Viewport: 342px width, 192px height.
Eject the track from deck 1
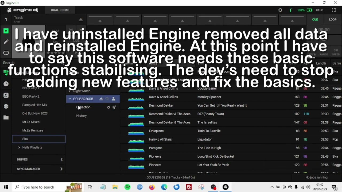[81, 20]
